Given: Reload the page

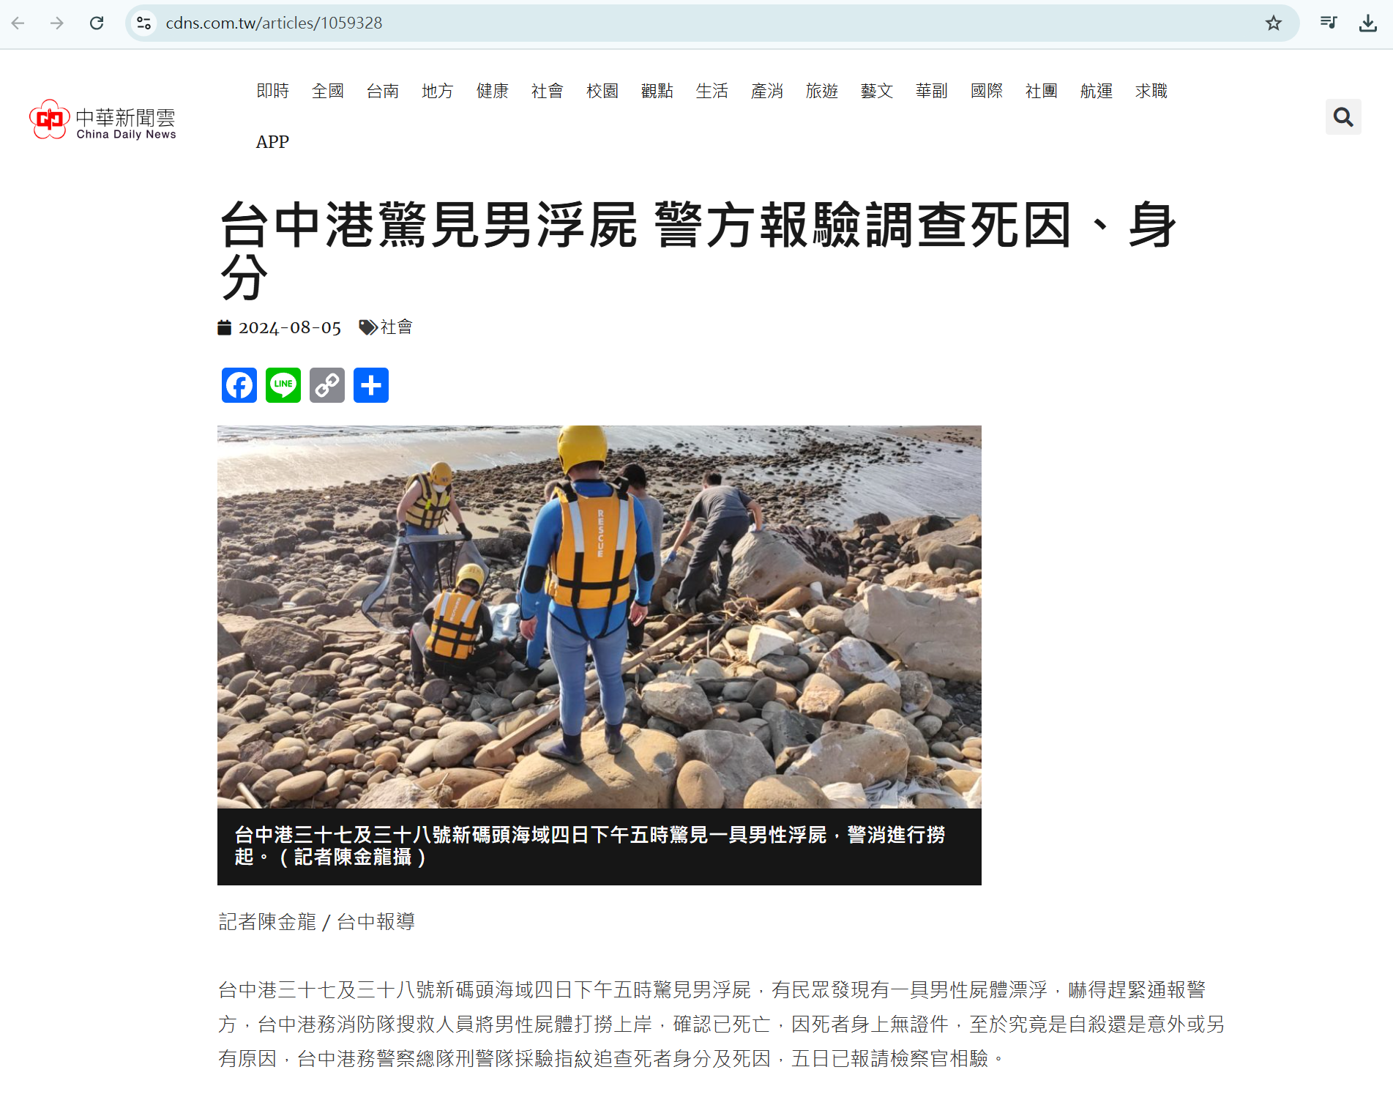Looking at the screenshot, I should pos(97,23).
